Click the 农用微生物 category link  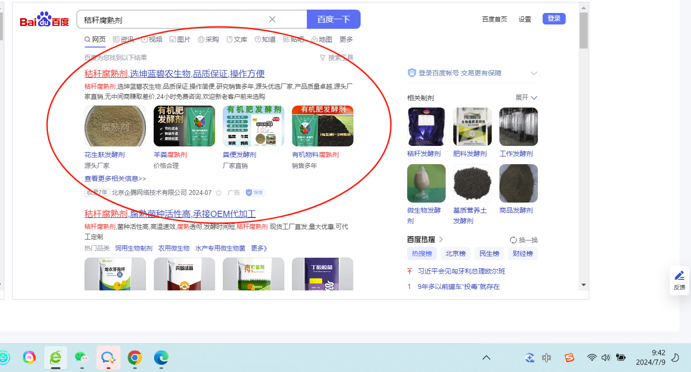(174, 248)
